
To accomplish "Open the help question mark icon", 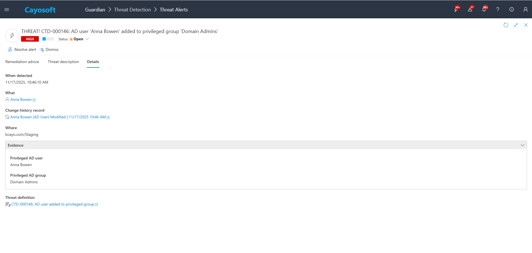I will coord(498,9).
